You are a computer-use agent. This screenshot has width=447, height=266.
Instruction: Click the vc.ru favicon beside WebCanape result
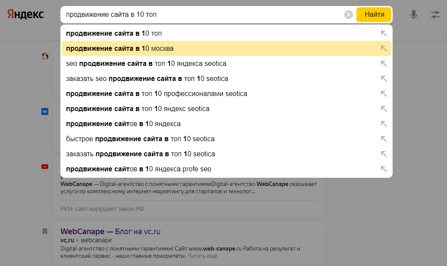[x=45, y=231]
